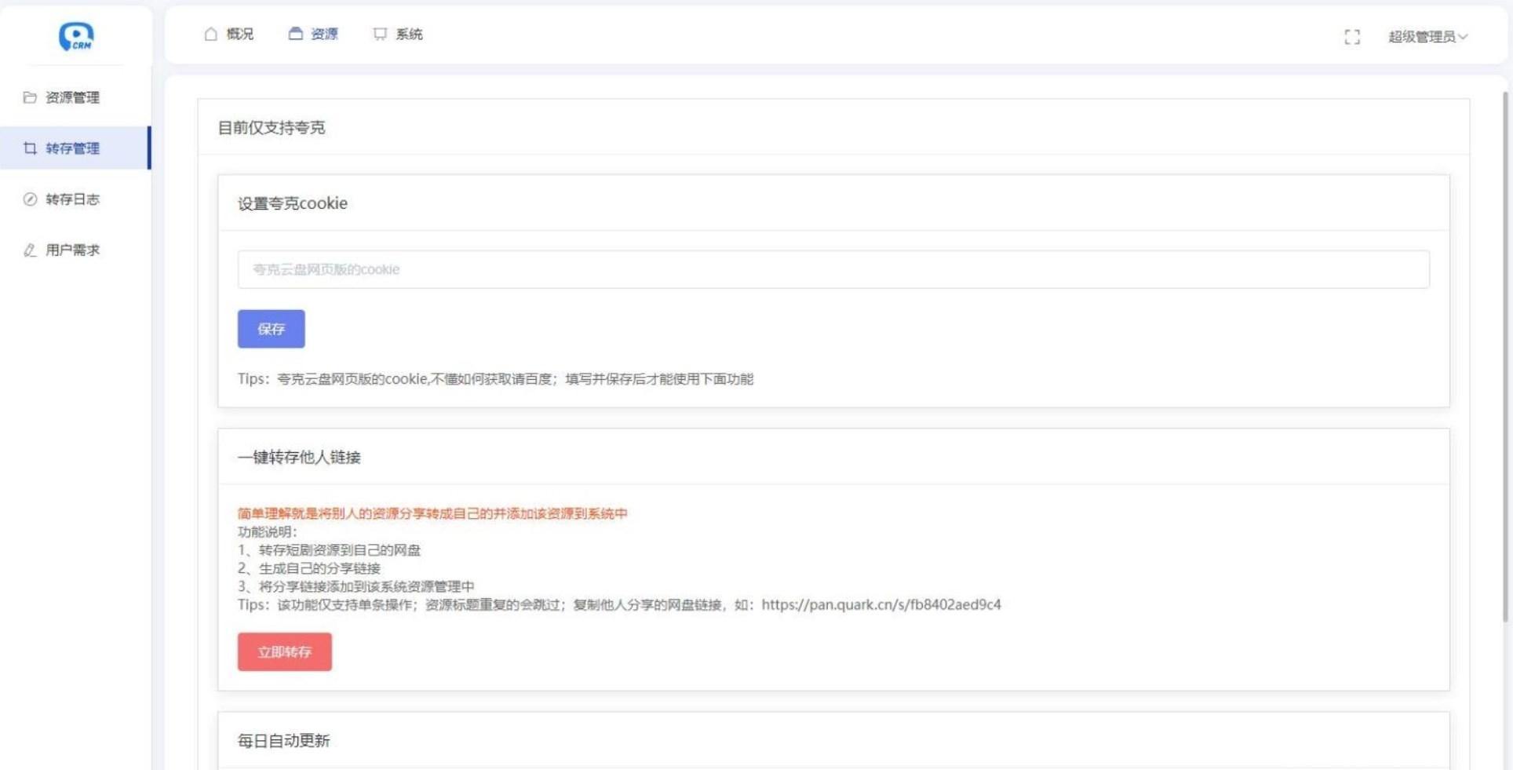This screenshot has height=770, width=1513.
Task: Click the box icon beside 资源
Action: 295,34
